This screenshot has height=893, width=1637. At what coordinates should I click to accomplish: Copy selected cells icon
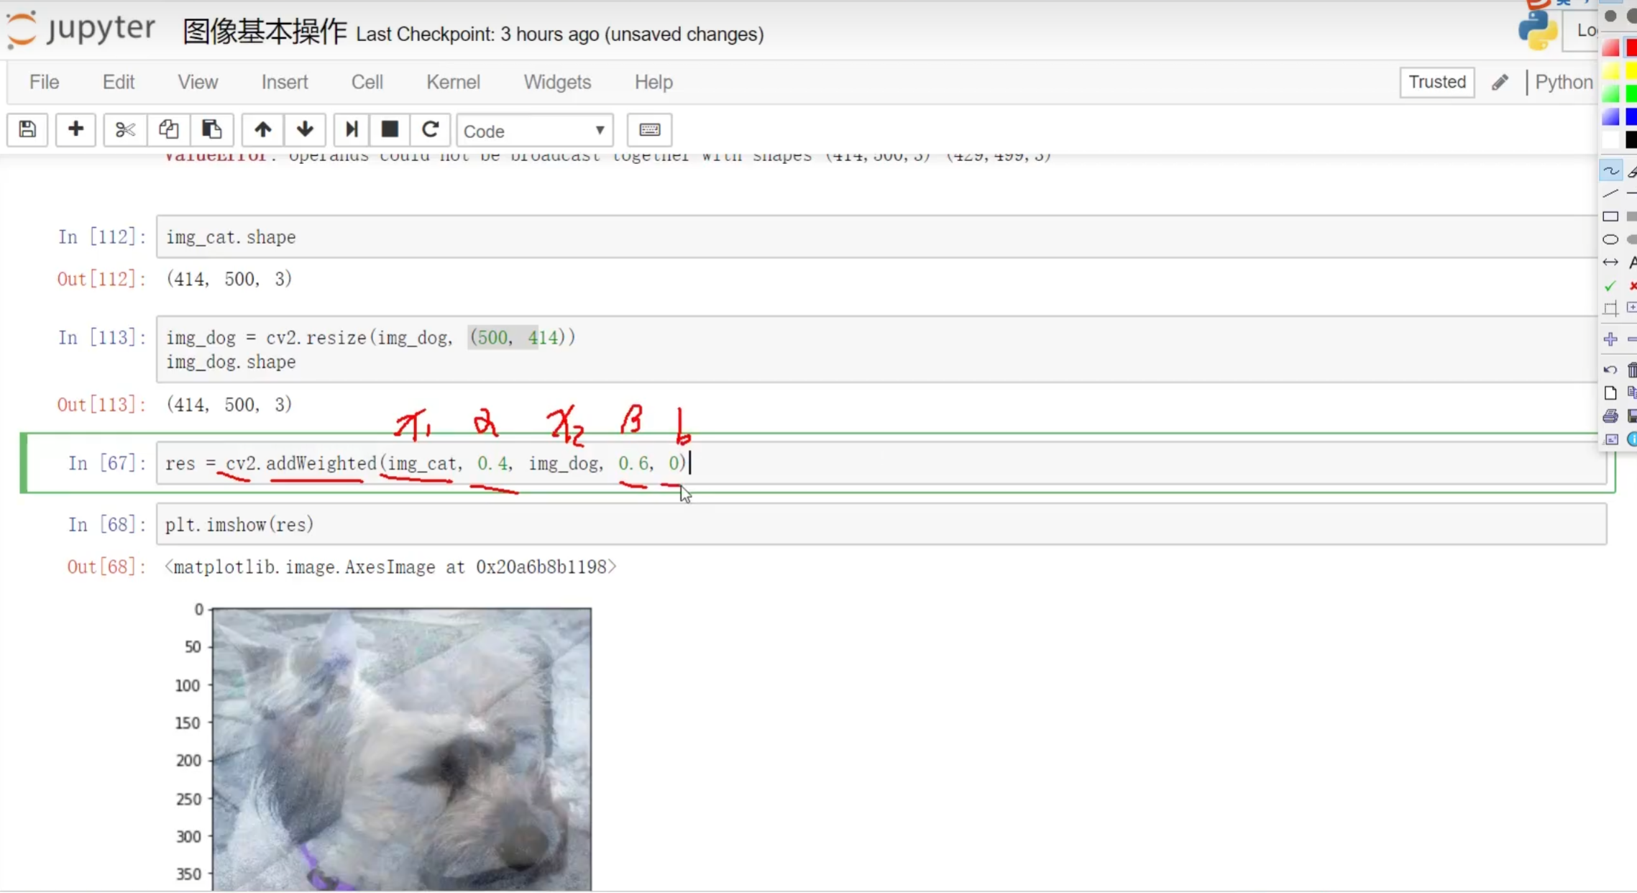click(x=168, y=129)
